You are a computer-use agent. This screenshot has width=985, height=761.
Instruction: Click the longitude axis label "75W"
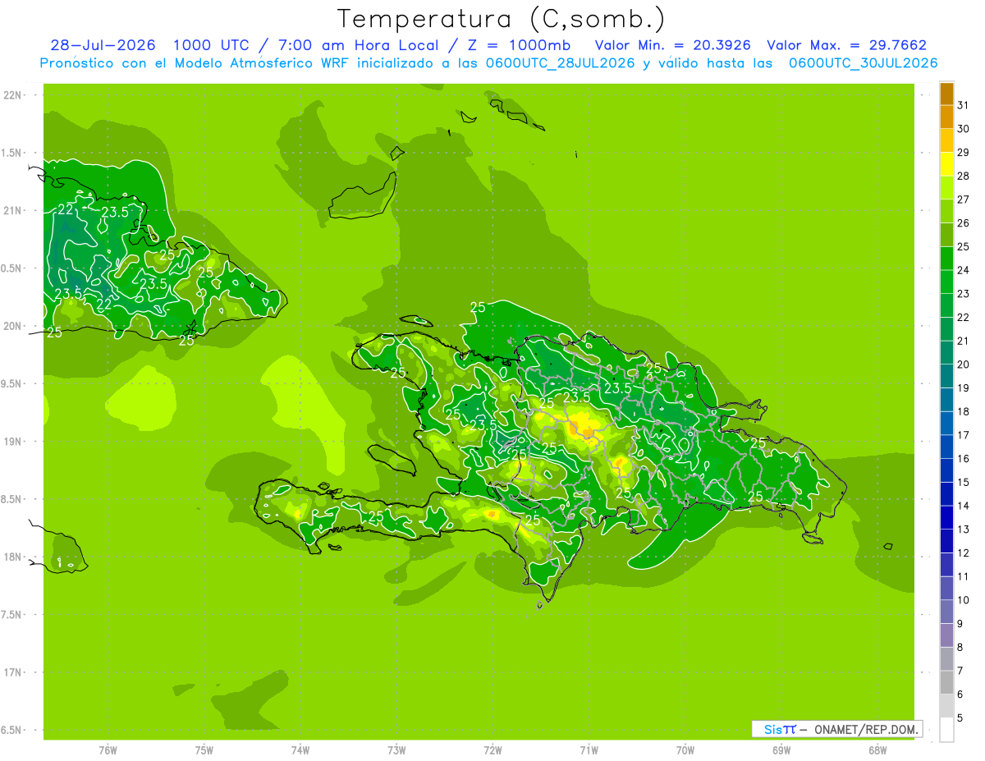[x=204, y=750]
